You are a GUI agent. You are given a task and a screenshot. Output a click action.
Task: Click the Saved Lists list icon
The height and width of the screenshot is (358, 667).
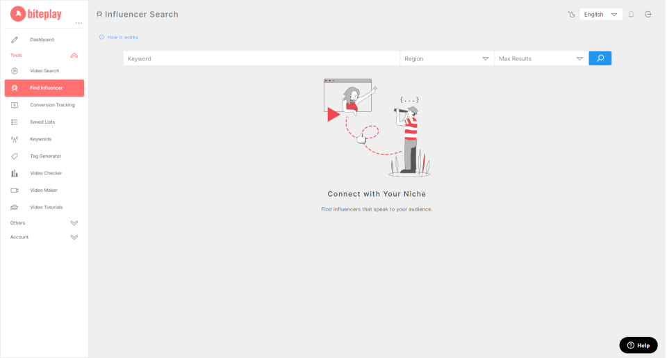15,122
